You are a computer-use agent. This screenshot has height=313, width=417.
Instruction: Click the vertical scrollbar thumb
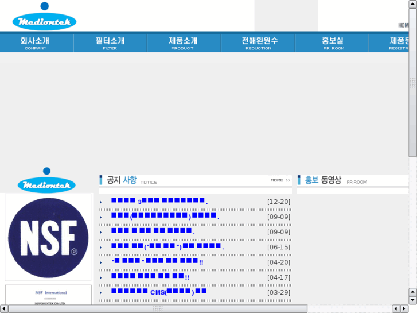click(413, 83)
